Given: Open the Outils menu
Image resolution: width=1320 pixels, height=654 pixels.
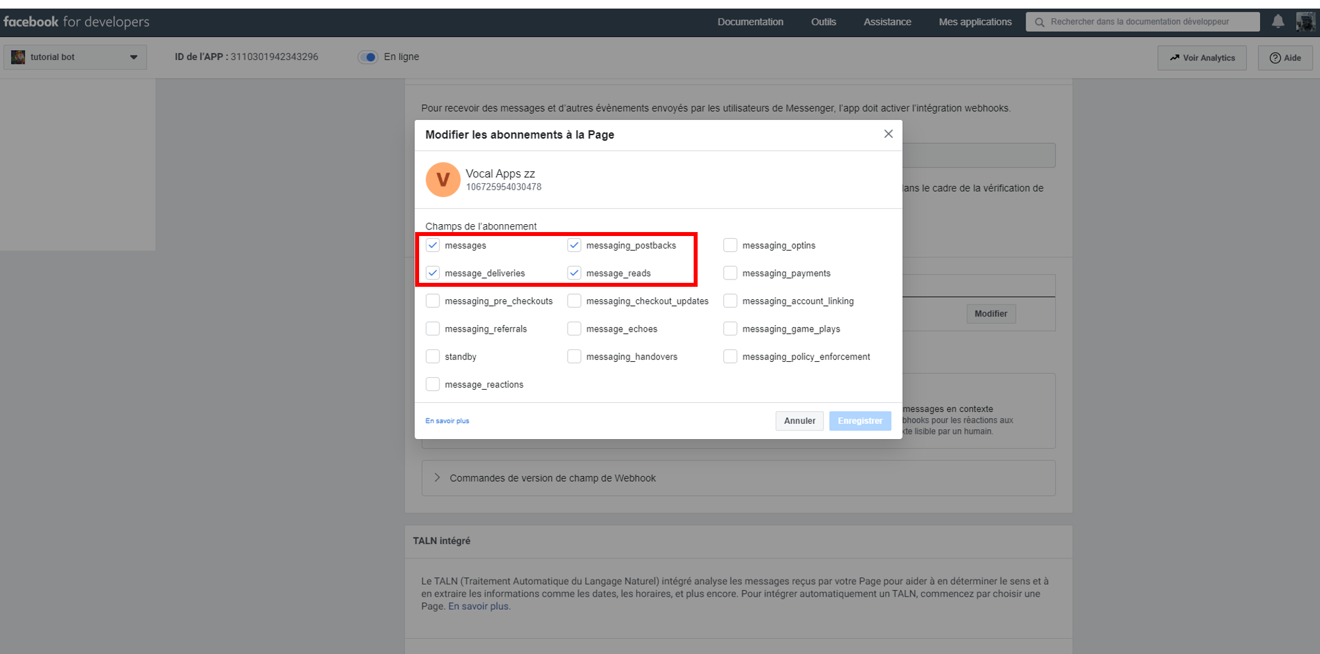Looking at the screenshot, I should [x=824, y=22].
